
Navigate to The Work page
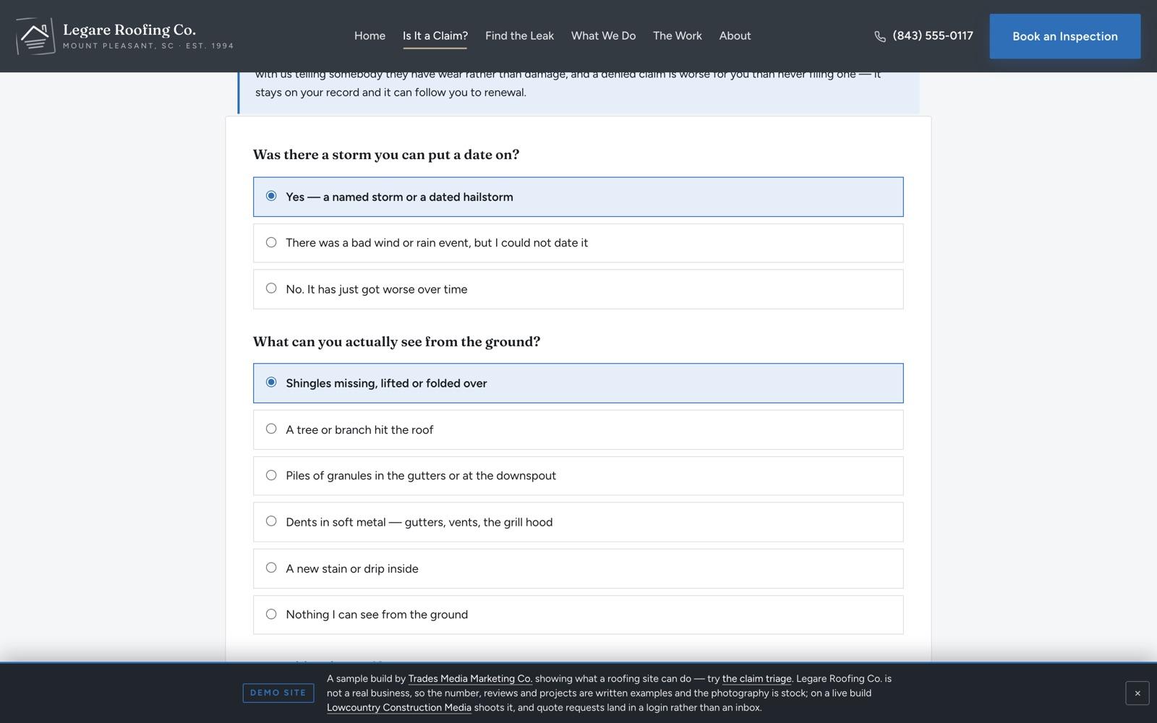click(x=677, y=35)
